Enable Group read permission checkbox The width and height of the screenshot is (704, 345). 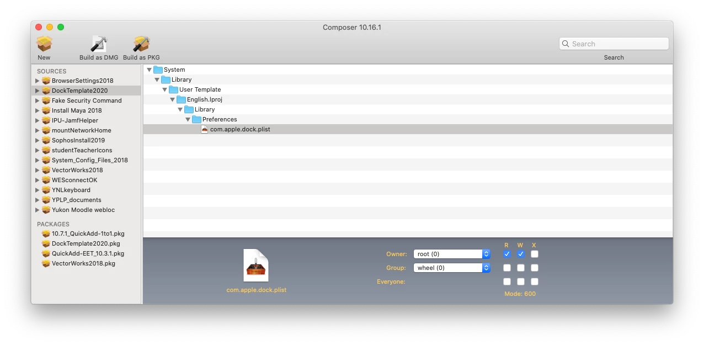point(507,268)
